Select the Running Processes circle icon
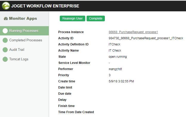The height and width of the screenshot is (117, 186). pos(5,31)
